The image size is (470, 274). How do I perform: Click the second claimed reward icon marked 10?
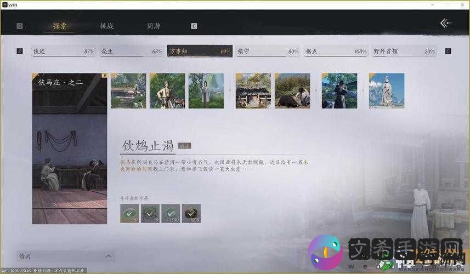click(x=150, y=213)
